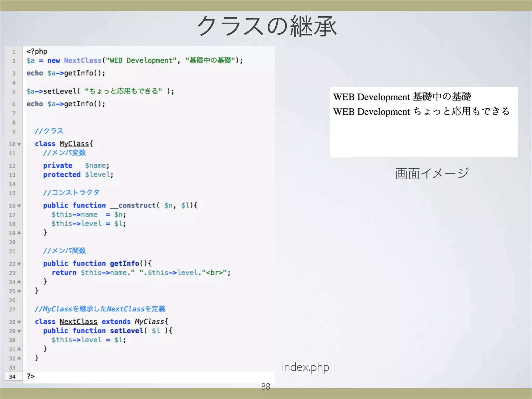
Task: Click line number 1 in the gutter
Action: tap(14, 52)
